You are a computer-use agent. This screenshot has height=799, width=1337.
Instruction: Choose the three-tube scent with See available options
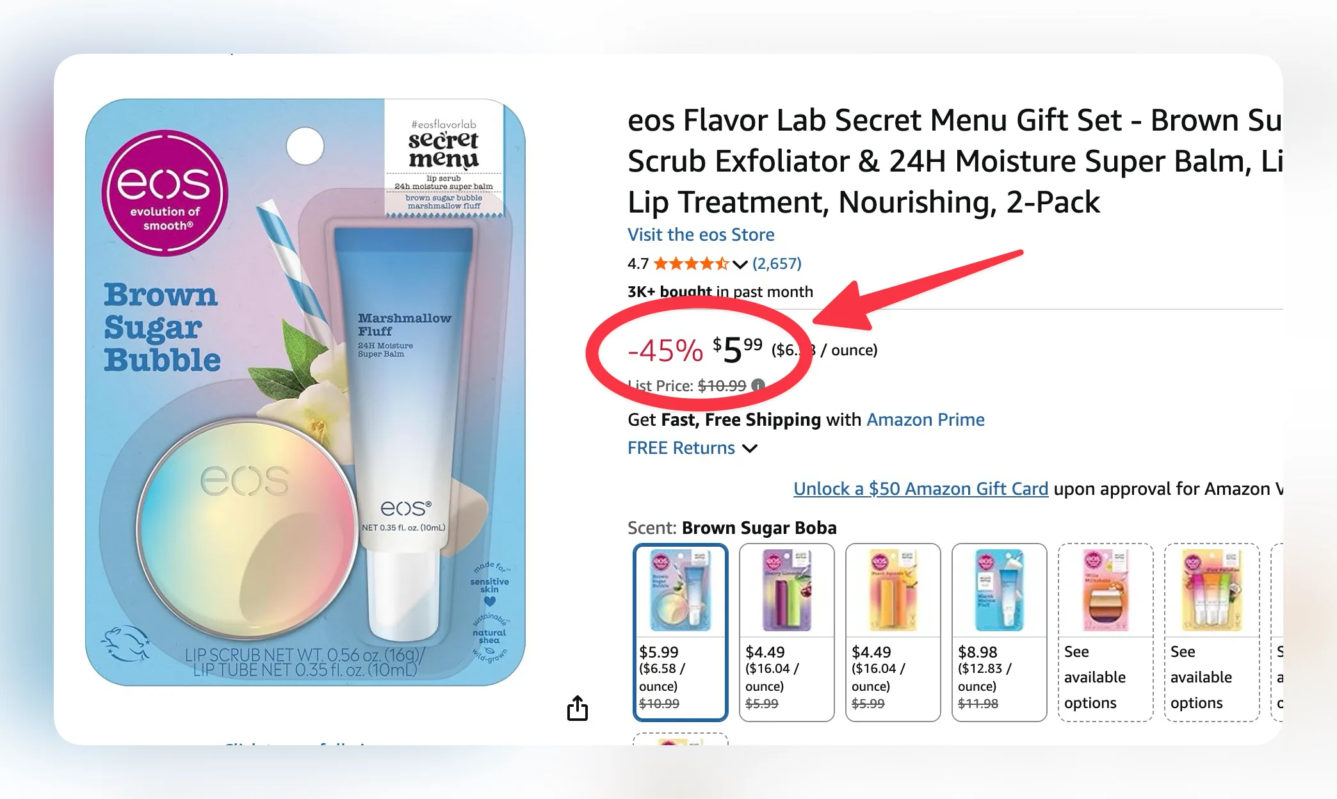1211,632
